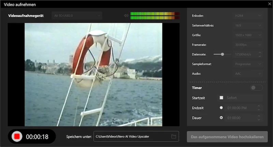Select the Dauer radio button
This screenshot has width=273, height=147.
pyautogui.click(x=221, y=118)
